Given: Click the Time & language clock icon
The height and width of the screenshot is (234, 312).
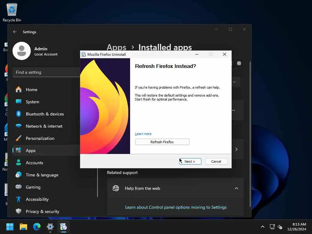Looking at the screenshot, I should 19,175.
